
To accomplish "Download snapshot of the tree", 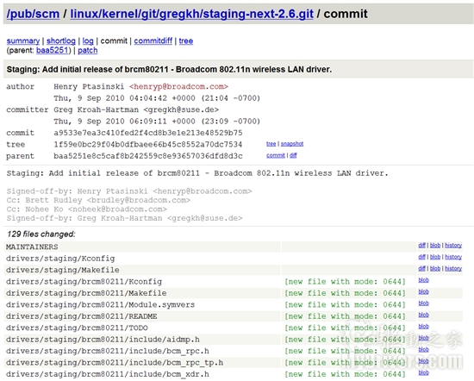I will point(292,144).
